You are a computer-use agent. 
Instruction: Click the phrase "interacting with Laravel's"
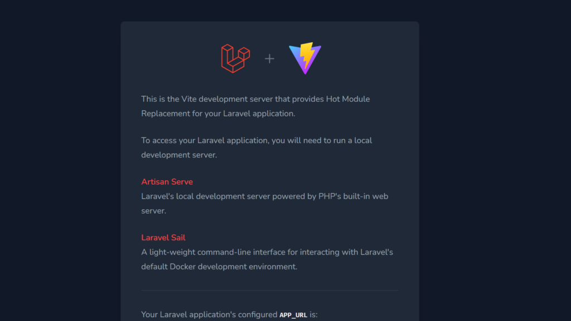click(346, 252)
